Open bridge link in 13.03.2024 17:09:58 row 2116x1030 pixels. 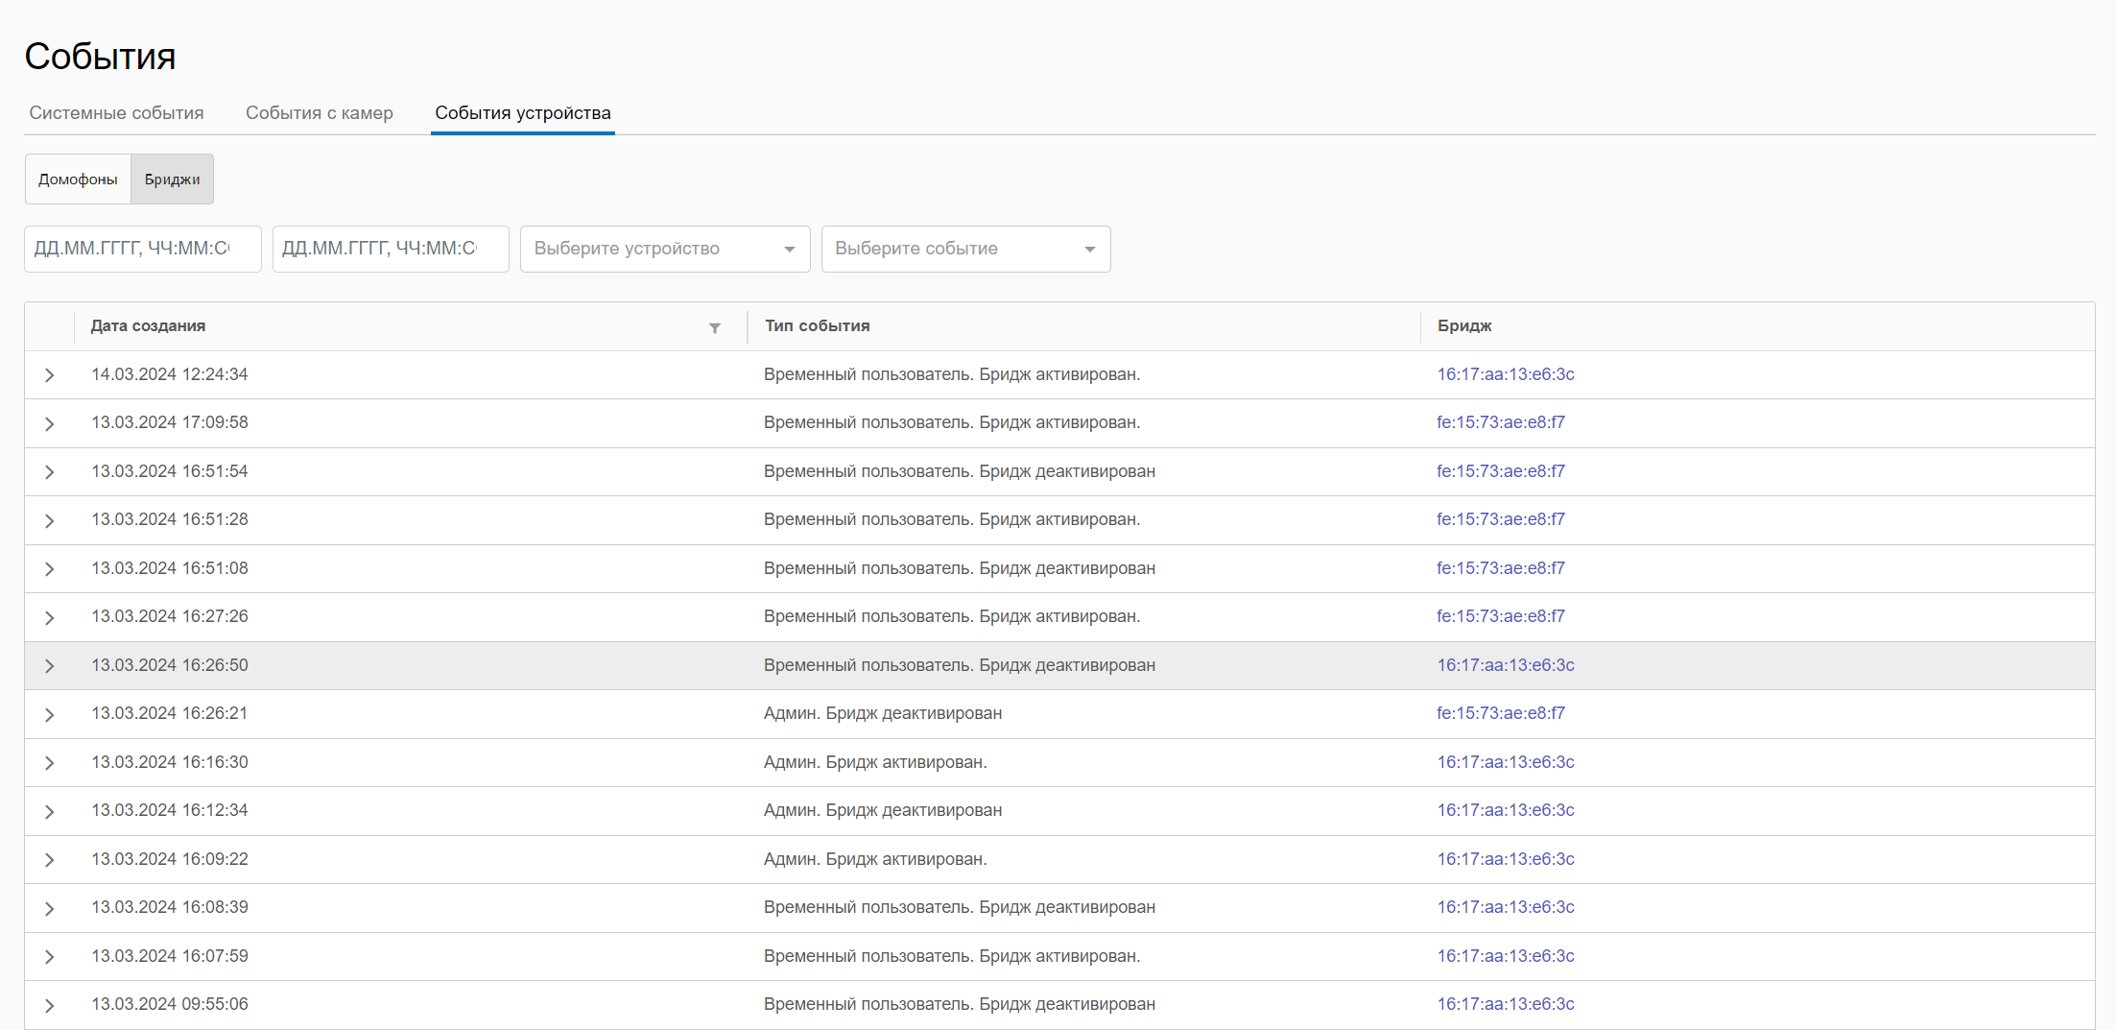[1500, 422]
